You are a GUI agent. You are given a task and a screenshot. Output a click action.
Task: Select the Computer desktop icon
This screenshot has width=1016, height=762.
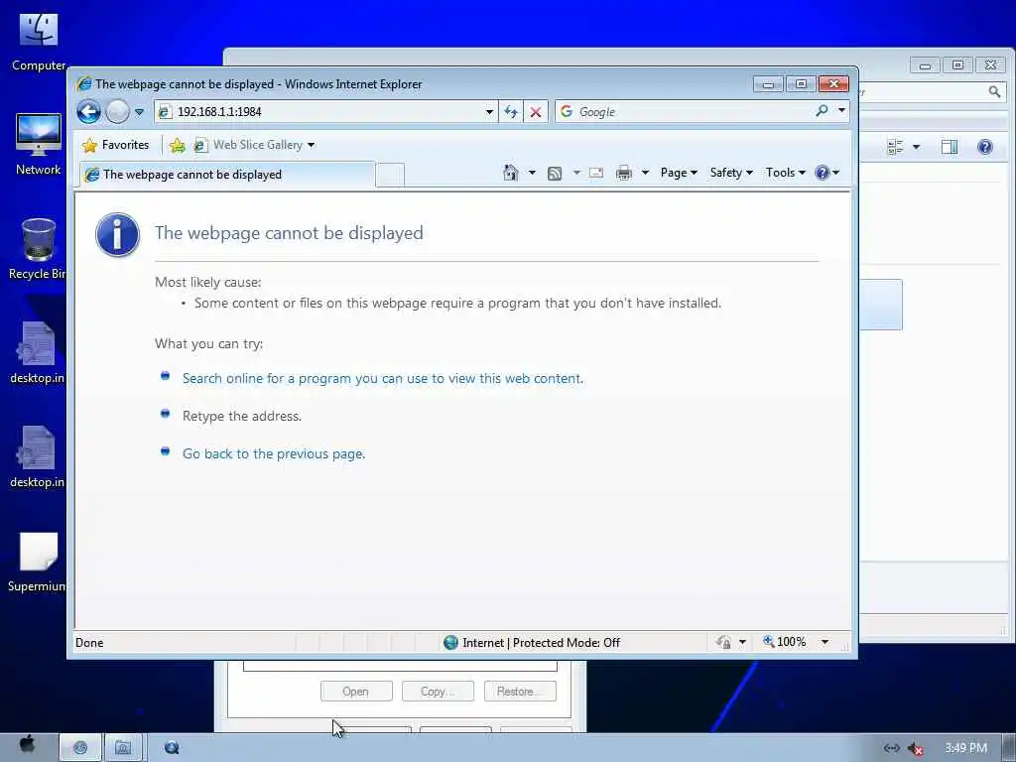click(39, 43)
